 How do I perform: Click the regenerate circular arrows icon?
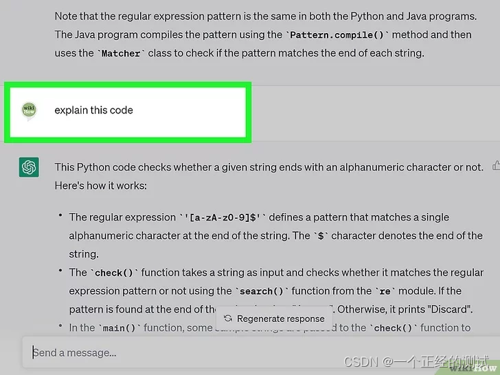(228, 318)
